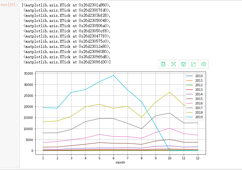Click the x-axis tick label for month 11
Viewport: 242px width, 170px height.
(x=184, y=158)
